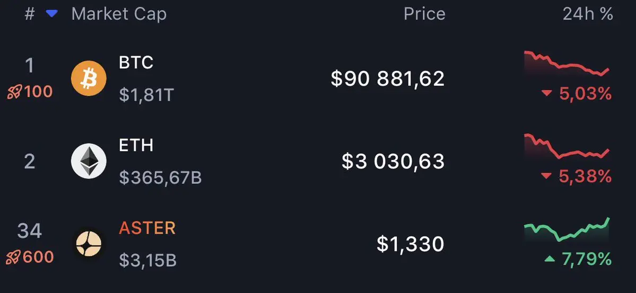Click the Bitcoin coin logo icon
This screenshot has width=636, height=293.
[89, 79]
